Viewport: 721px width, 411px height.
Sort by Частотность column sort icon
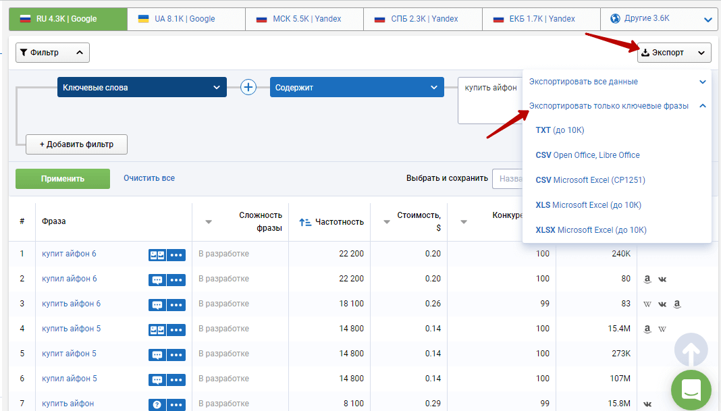pos(304,222)
